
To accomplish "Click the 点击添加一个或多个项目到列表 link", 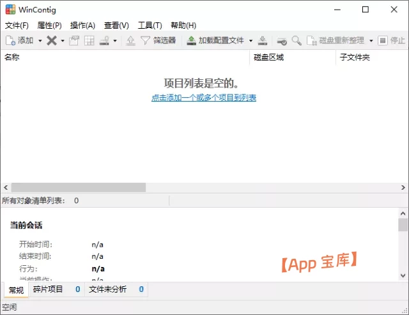I will (204, 98).
